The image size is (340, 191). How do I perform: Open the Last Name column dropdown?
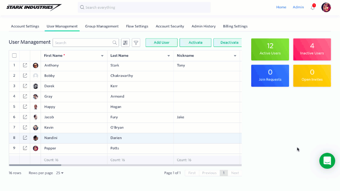[168, 56]
